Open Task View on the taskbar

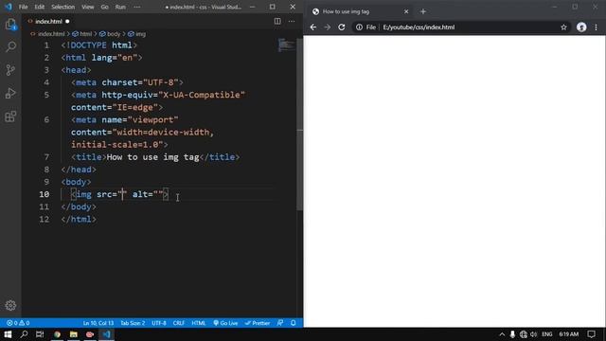tap(40, 334)
